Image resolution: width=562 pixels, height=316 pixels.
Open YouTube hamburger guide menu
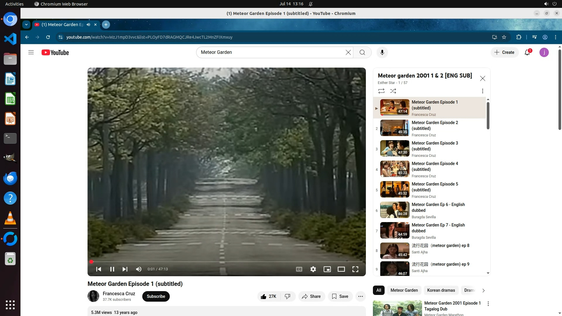[x=31, y=52]
